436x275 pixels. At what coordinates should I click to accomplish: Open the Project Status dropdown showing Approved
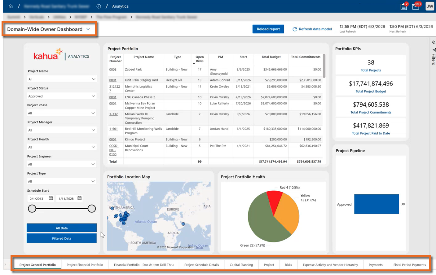62,96
